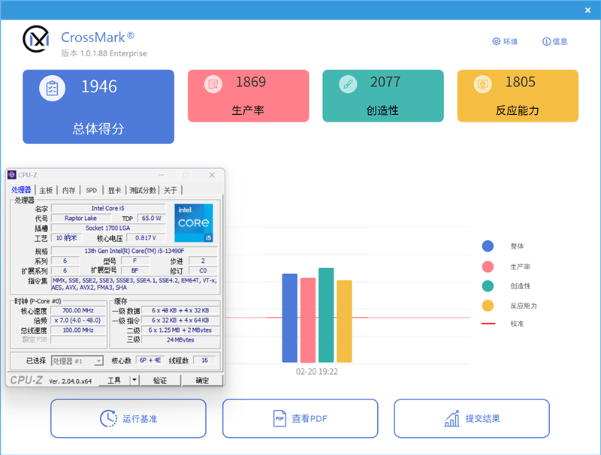601x455 pixels.
Task: Minimize the CPU-Z window
Action: (161, 175)
